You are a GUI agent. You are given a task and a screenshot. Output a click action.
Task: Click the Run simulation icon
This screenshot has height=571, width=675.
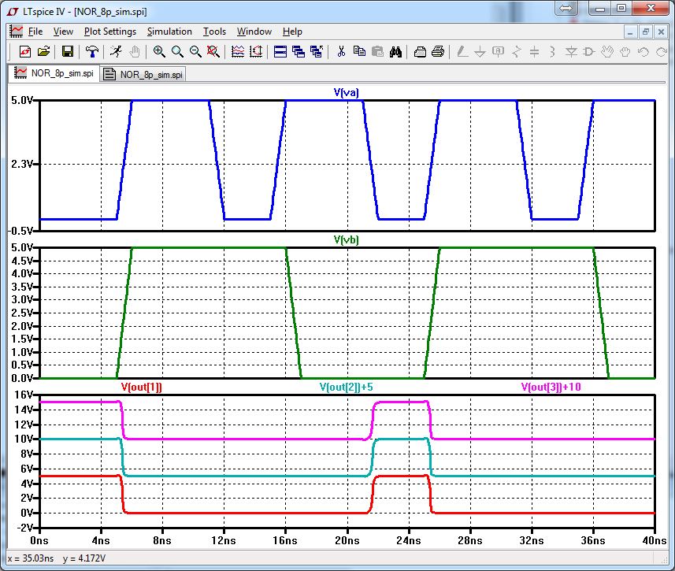[116, 52]
